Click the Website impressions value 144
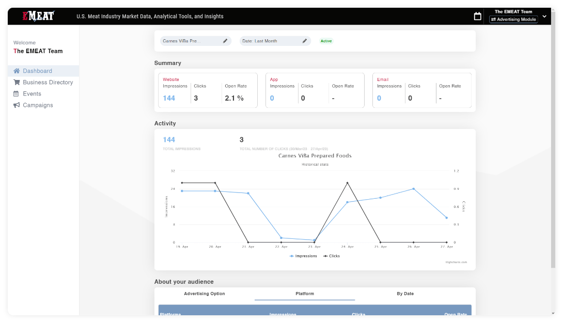 click(169, 98)
